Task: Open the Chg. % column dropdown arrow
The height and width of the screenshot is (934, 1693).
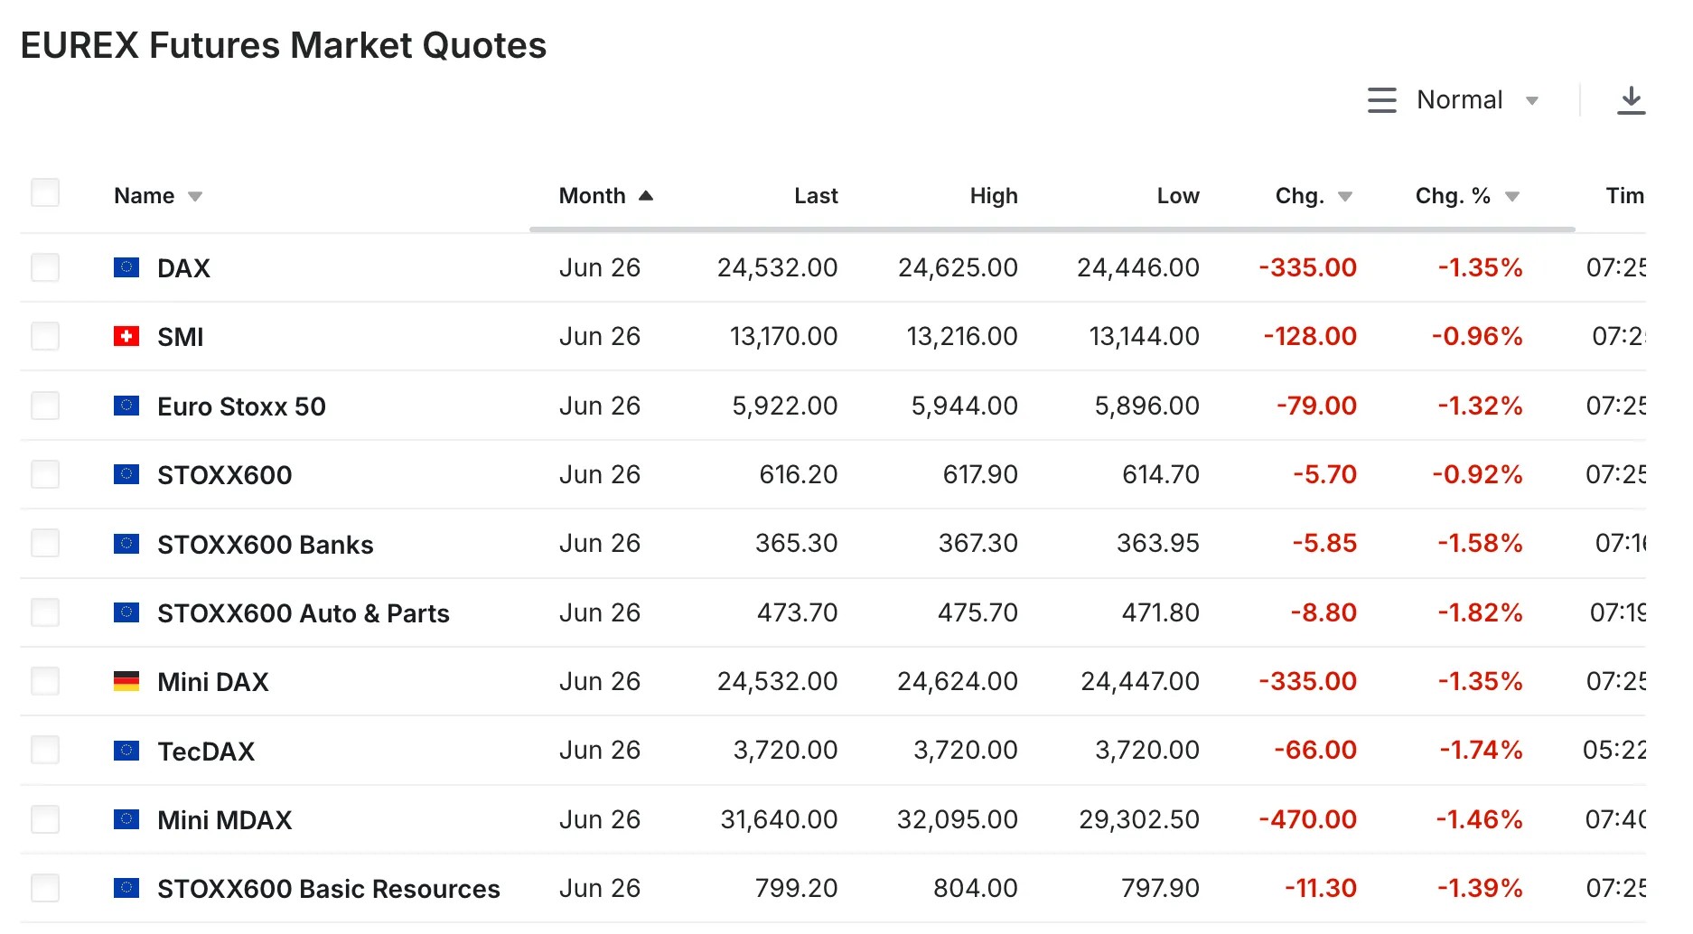Action: [x=1512, y=197]
